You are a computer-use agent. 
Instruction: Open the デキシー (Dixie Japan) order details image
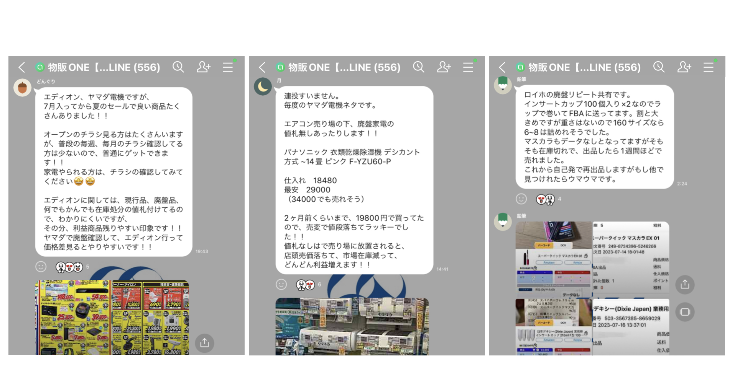[631, 327]
